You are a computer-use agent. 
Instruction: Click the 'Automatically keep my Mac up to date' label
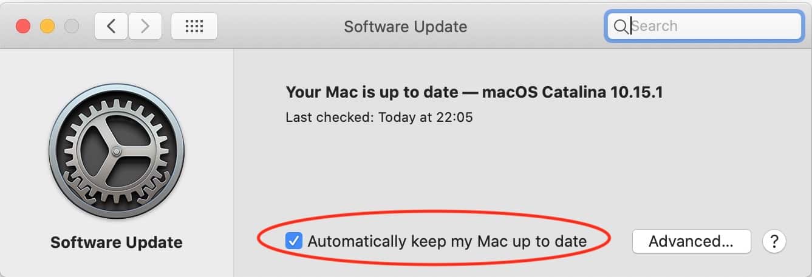click(x=447, y=241)
